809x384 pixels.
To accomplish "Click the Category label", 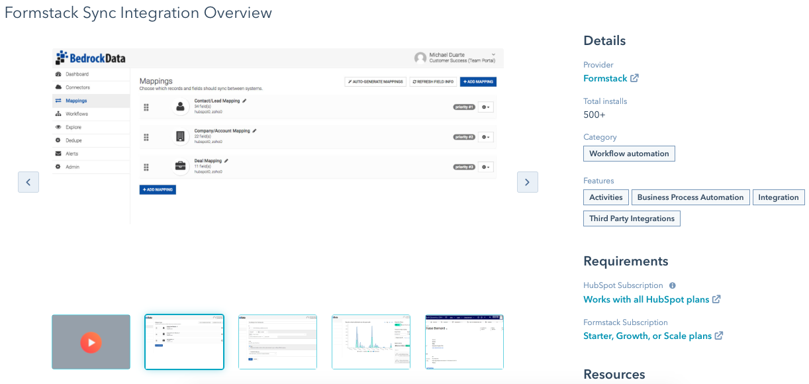I will (x=600, y=137).
